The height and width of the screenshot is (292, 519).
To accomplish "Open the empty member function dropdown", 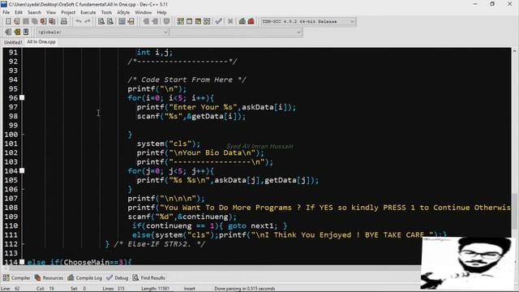I will click(x=236, y=32).
